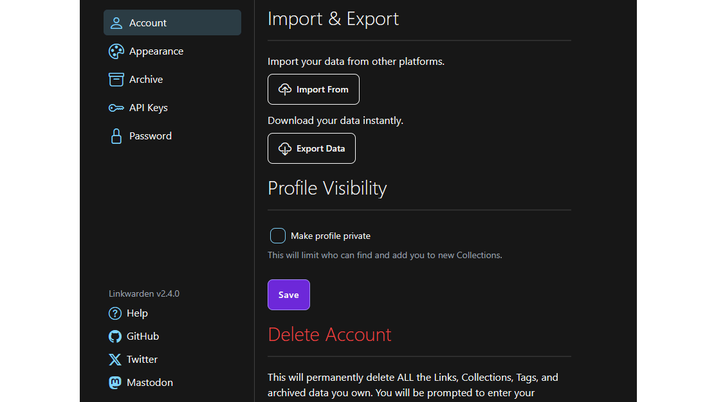716x402 pixels.
Task: Click the Account person icon
Action: (x=116, y=23)
